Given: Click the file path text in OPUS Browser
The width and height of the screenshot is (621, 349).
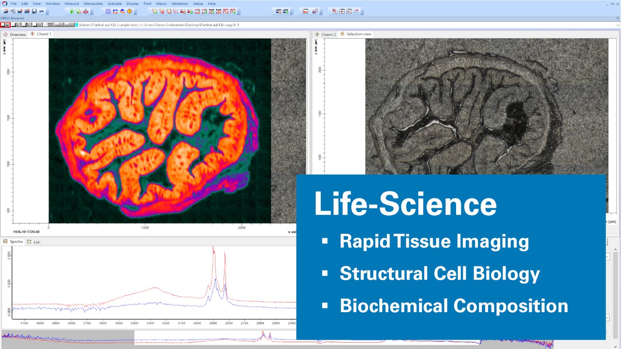Looking at the screenshot, I should pyautogui.click(x=159, y=25).
